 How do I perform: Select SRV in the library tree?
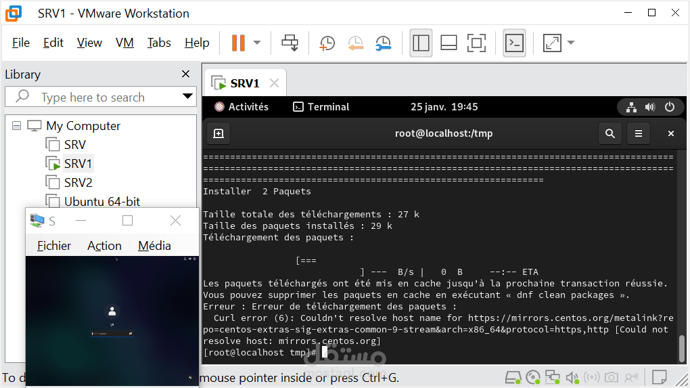(x=75, y=145)
